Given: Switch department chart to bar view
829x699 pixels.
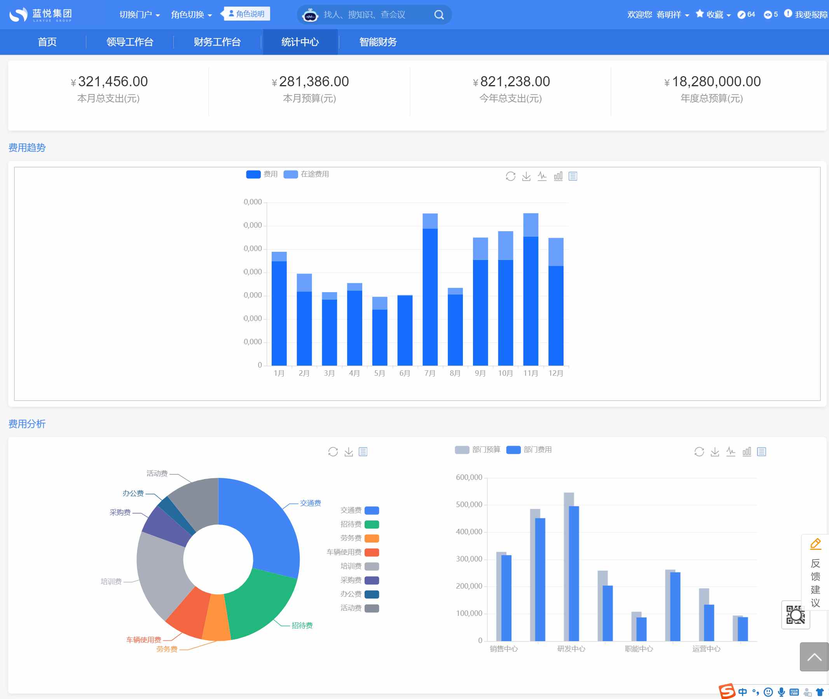Looking at the screenshot, I should 747,452.
